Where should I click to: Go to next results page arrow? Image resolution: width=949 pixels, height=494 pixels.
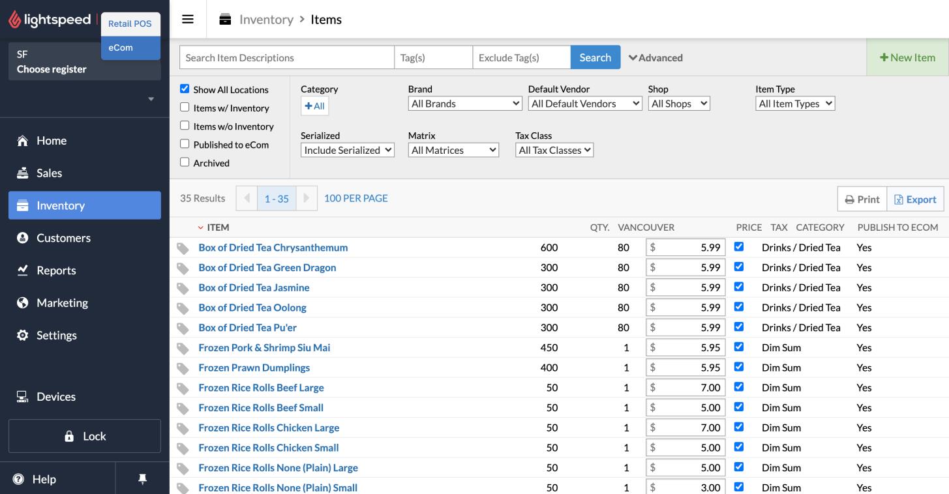pyautogui.click(x=307, y=198)
